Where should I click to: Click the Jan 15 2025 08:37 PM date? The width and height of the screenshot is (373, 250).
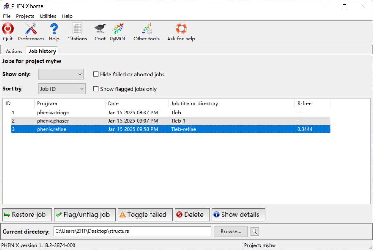pyautogui.click(x=133, y=113)
